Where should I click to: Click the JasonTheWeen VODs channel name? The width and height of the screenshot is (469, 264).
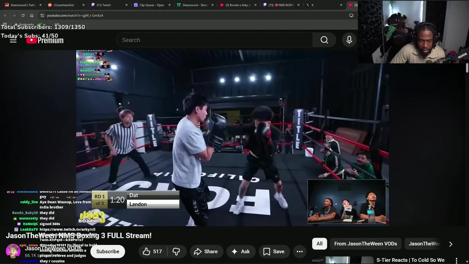tap(53, 248)
